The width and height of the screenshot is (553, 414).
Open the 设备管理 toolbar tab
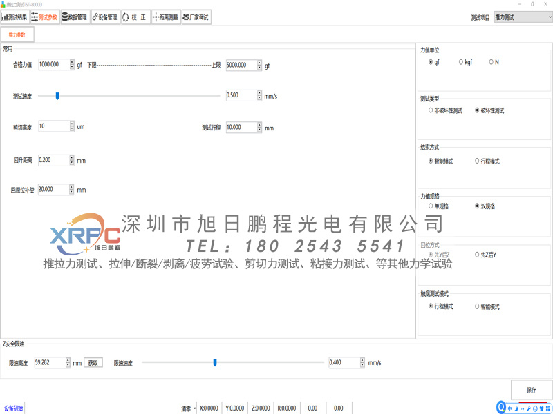coord(106,17)
